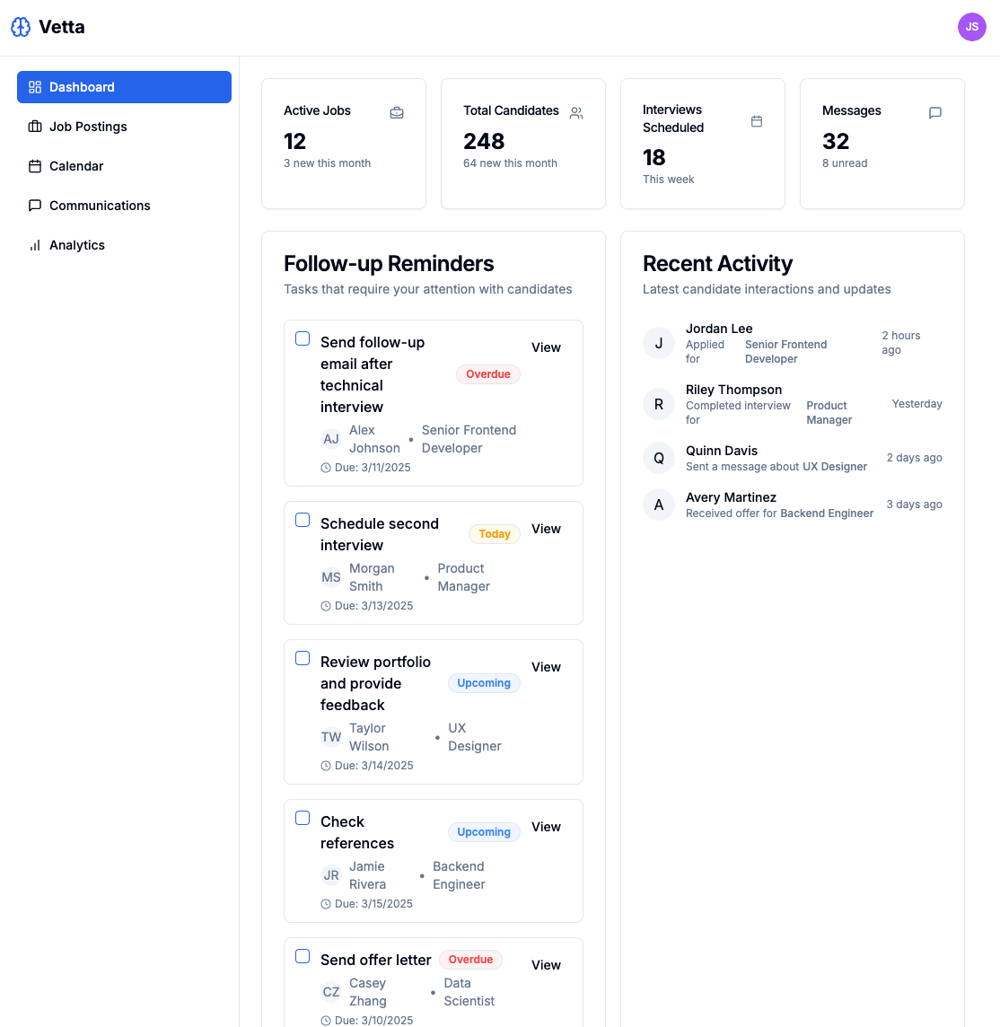
Task: Click Jordan Lee's avatar in Recent Activity
Action: (659, 343)
